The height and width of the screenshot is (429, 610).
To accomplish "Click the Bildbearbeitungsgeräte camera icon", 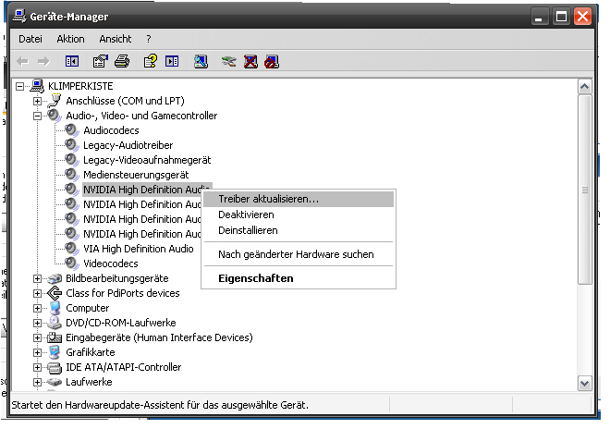I will (x=55, y=278).
